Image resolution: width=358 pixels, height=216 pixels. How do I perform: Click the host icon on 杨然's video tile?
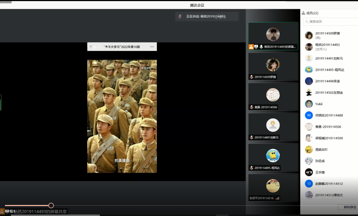[x=251, y=47]
